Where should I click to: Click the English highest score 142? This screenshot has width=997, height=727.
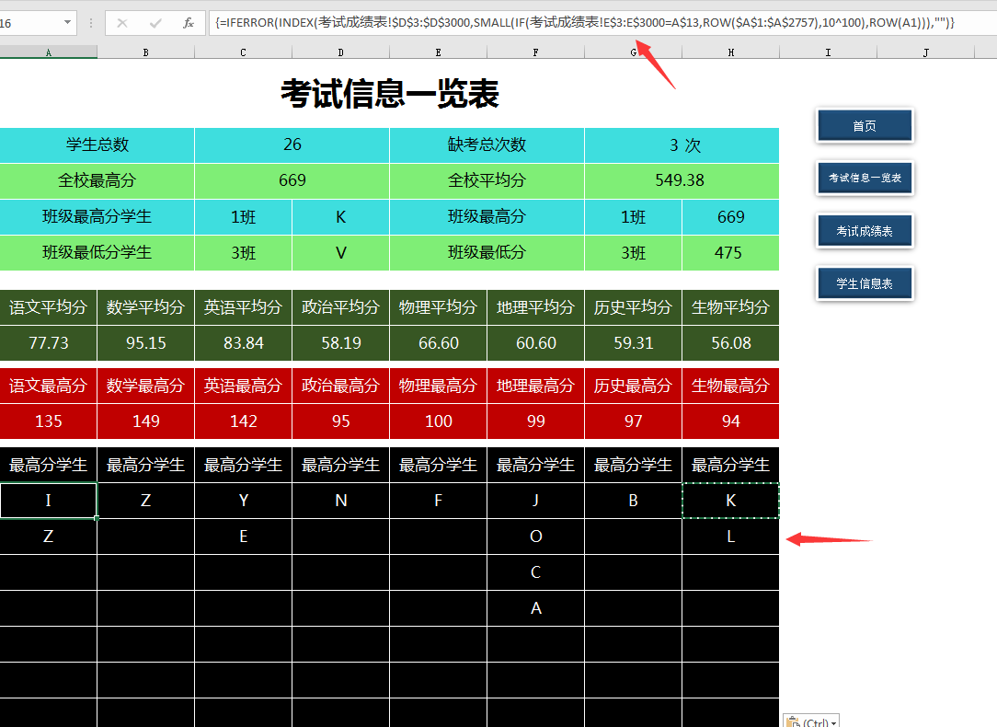244,421
